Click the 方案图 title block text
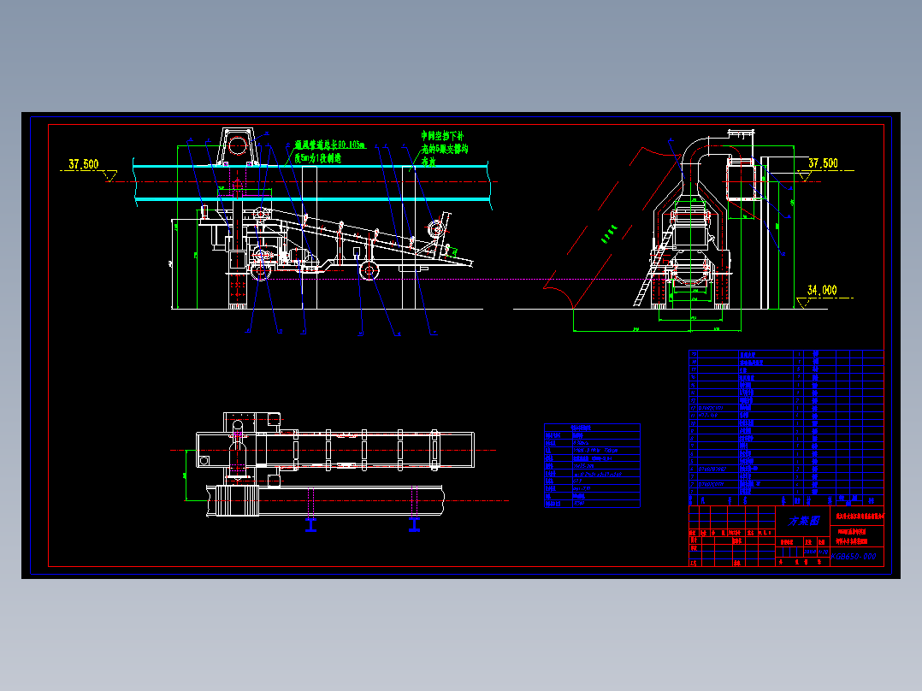This screenshot has height=691, width=922. pyautogui.click(x=803, y=521)
